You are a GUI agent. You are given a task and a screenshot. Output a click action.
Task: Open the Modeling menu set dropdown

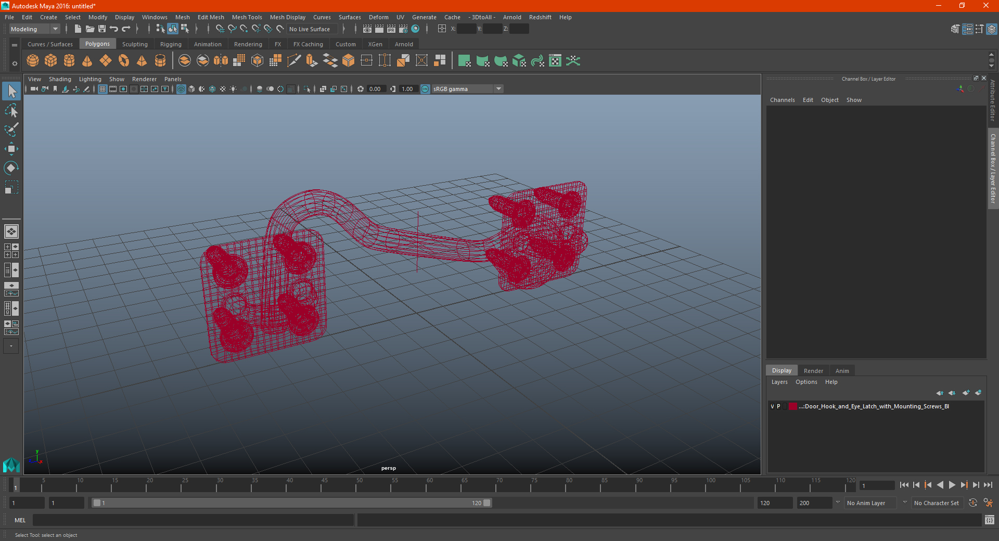pos(34,29)
